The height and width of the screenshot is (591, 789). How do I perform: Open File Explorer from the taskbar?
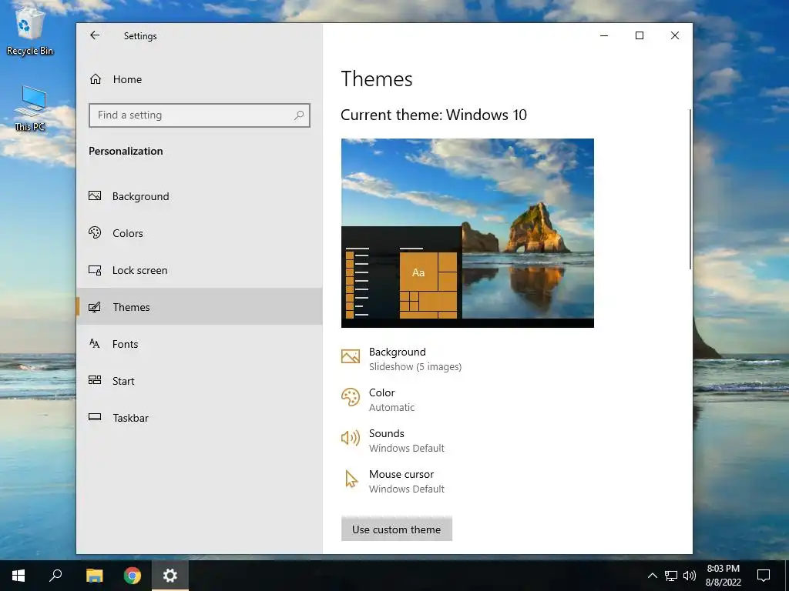pyautogui.click(x=94, y=576)
